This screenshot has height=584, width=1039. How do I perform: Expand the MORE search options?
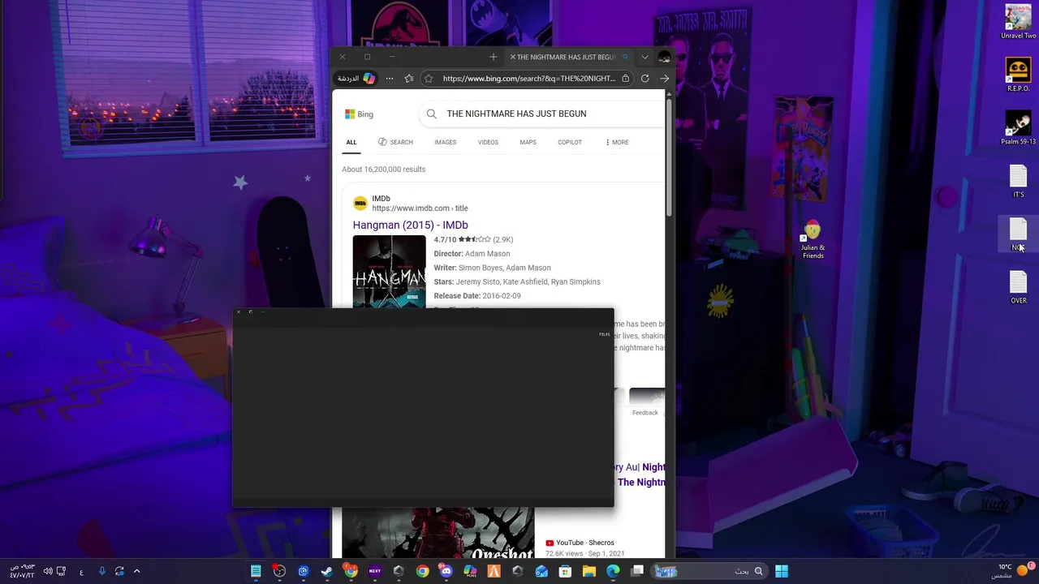pos(617,142)
